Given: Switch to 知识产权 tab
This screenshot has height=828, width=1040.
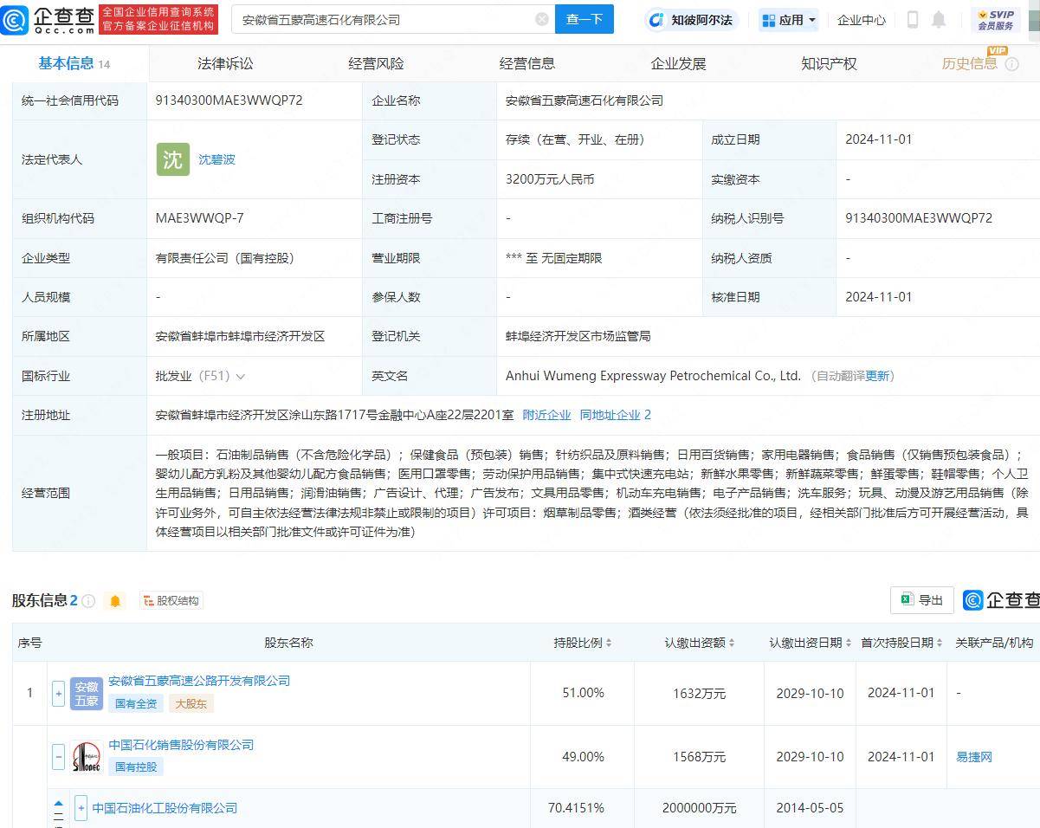Looking at the screenshot, I should (829, 63).
